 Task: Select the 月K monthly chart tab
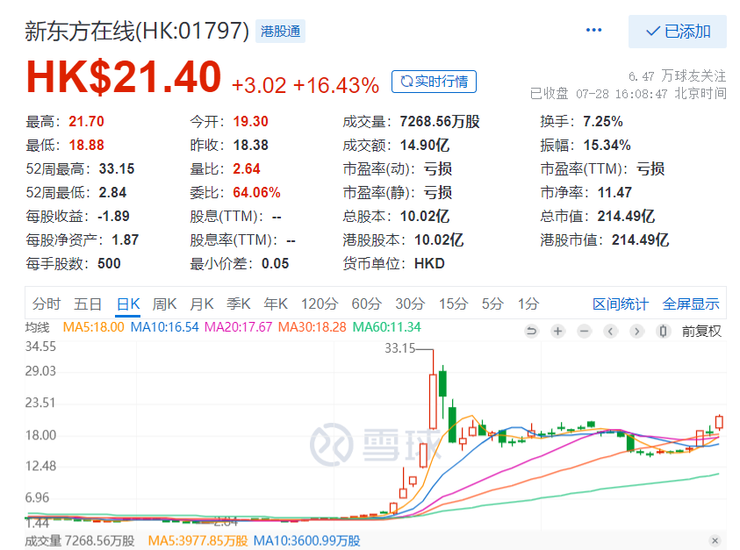(202, 304)
